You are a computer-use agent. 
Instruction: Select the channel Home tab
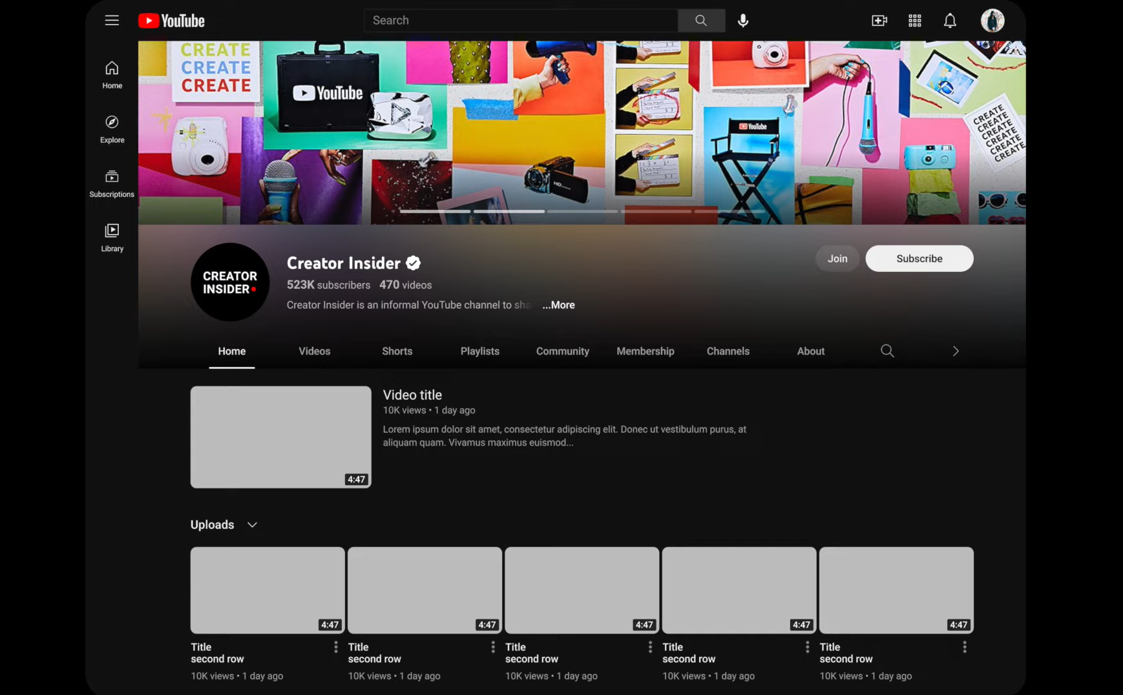pyautogui.click(x=232, y=351)
